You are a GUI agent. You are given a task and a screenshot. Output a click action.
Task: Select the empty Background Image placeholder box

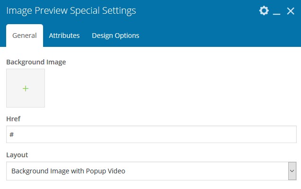click(26, 88)
